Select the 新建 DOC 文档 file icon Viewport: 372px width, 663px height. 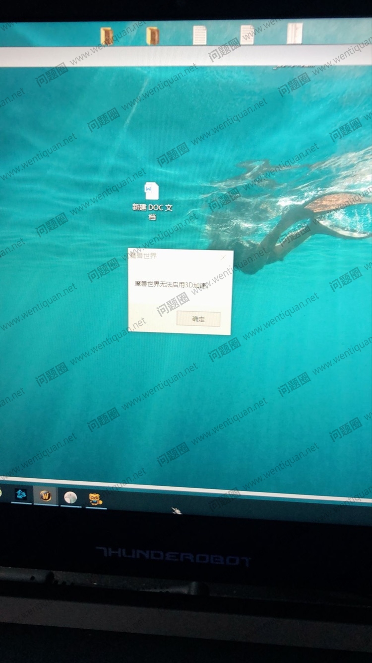coord(152,191)
